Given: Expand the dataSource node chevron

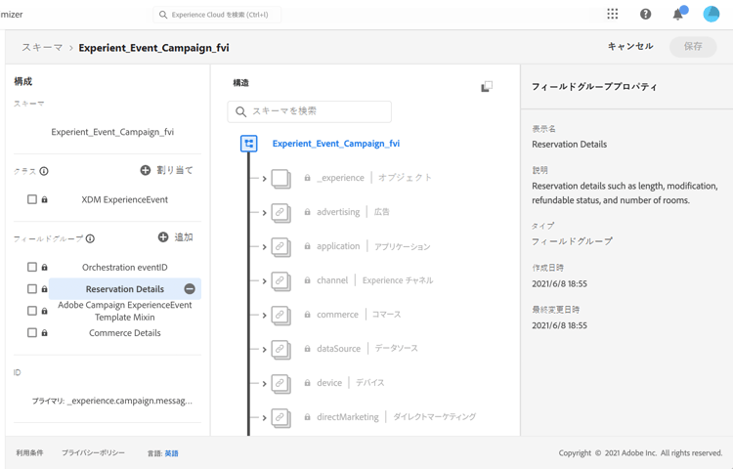Looking at the screenshot, I should pos(264,350).
